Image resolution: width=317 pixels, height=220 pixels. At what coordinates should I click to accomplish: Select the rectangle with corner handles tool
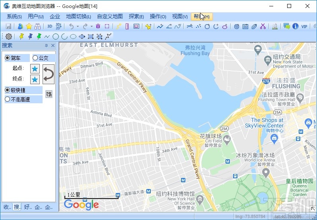point(91,37)
